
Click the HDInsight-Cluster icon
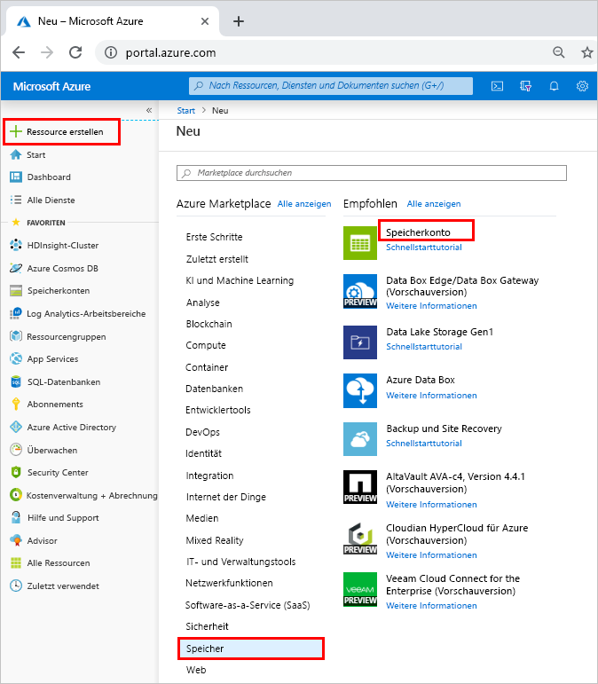16,245
